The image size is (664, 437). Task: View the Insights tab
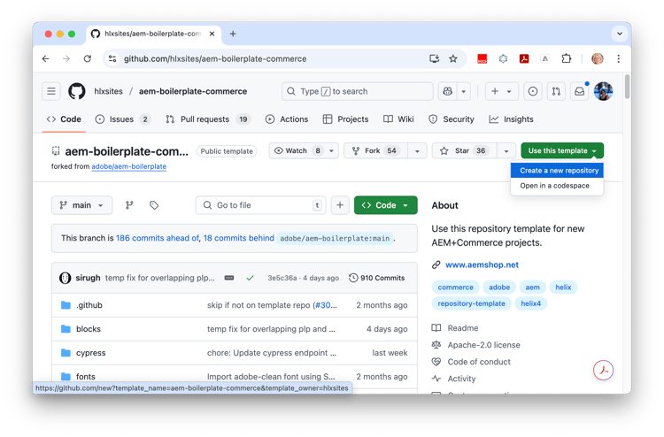(511, 119)
